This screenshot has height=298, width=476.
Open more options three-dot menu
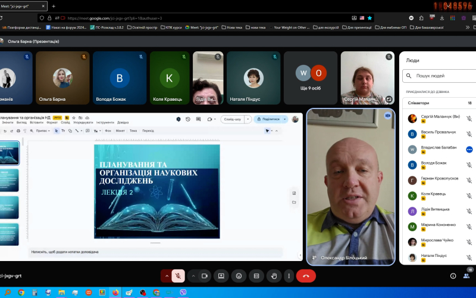tap(289, 276)
